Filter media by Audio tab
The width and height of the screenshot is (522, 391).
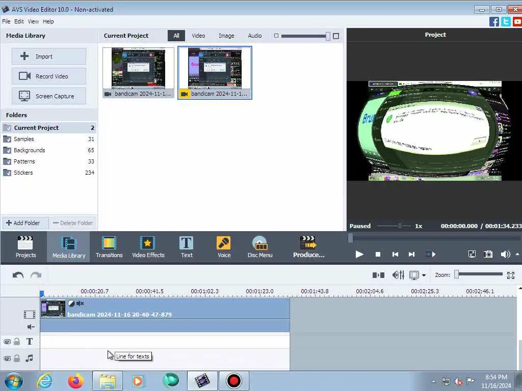(x=255, y=36)
